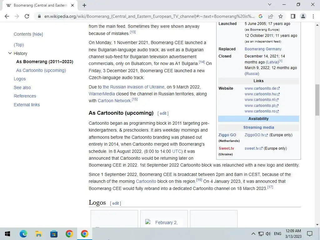The width and height of the screenshot is (320, 240).
Task: Visit ZiggoGO.tv external site
Action: 256,135
